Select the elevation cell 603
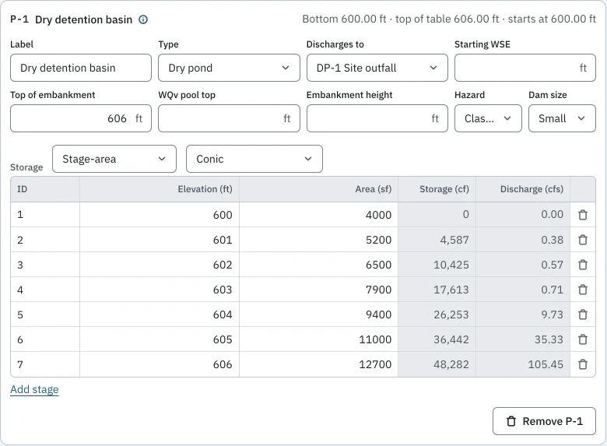 pyautogui.click(x=160, y=290)
